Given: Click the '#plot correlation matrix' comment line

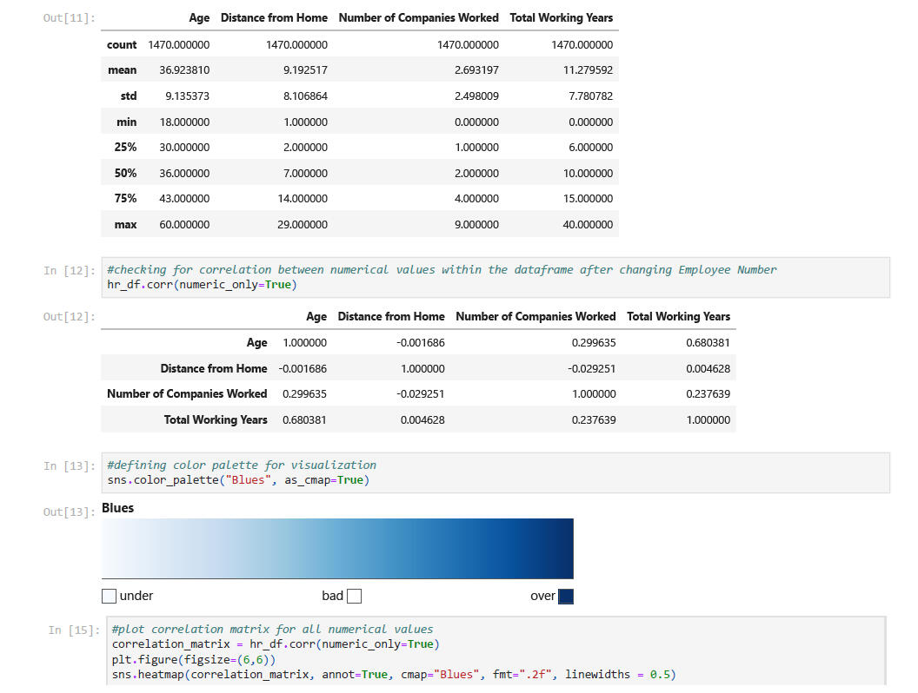Looking at the screenshot, I should (x=272, y=630).
